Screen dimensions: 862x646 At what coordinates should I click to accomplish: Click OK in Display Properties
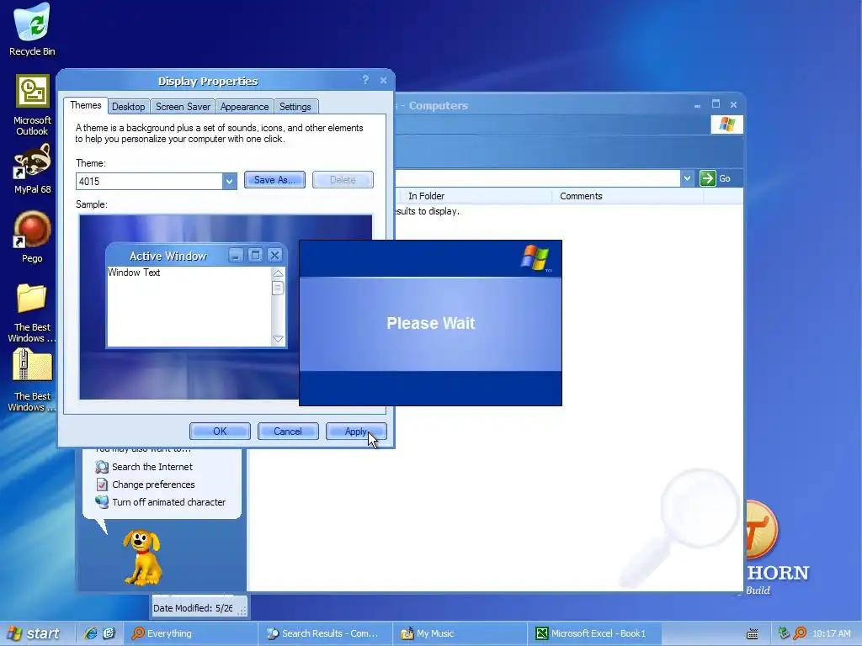point(220,432)
